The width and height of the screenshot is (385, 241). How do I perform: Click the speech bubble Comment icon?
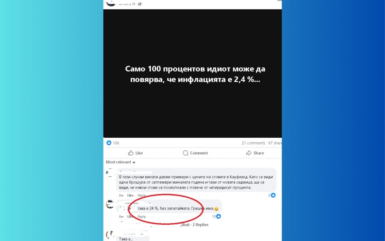point(185,153)
